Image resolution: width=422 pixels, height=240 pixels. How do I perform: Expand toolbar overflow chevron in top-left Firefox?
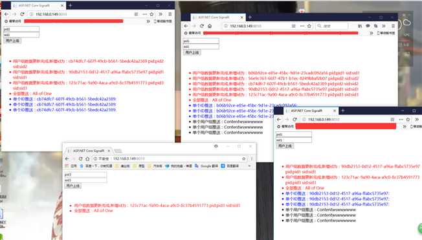point(161,14)
